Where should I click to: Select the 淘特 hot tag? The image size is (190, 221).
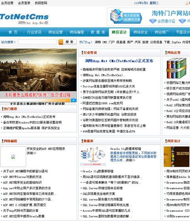tap(98, 42)
